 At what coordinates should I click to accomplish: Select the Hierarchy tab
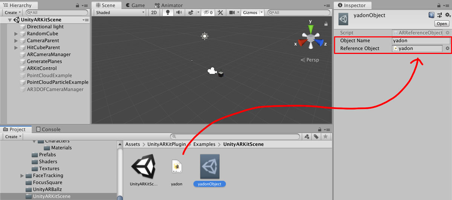[x=18, y=5]
